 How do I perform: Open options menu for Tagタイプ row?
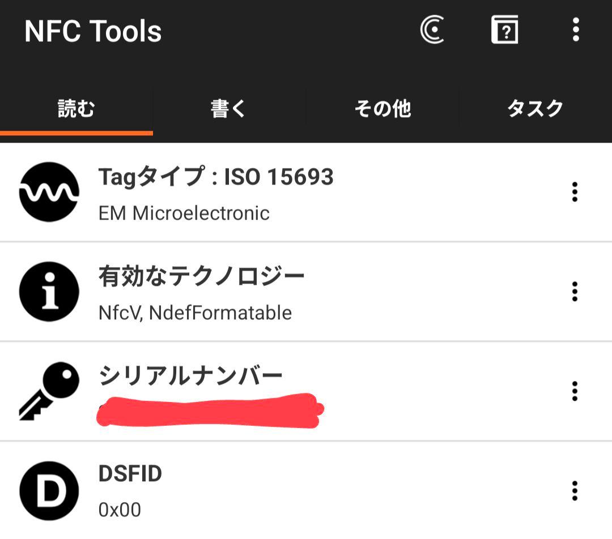pos(575,192)
